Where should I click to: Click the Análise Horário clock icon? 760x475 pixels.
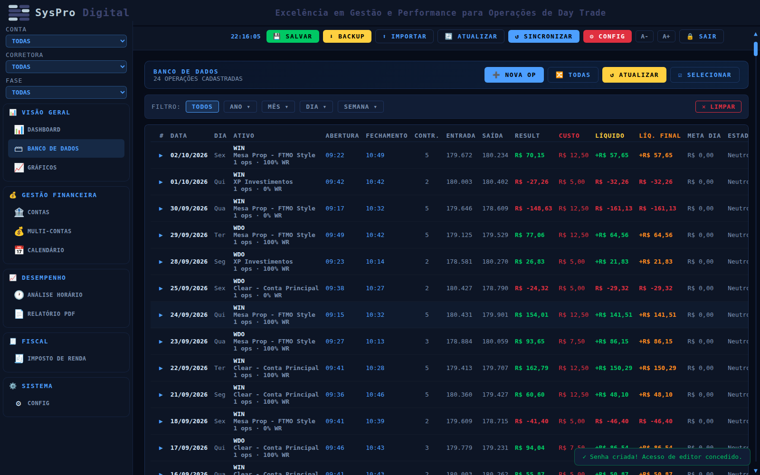[x=19, y=295]
